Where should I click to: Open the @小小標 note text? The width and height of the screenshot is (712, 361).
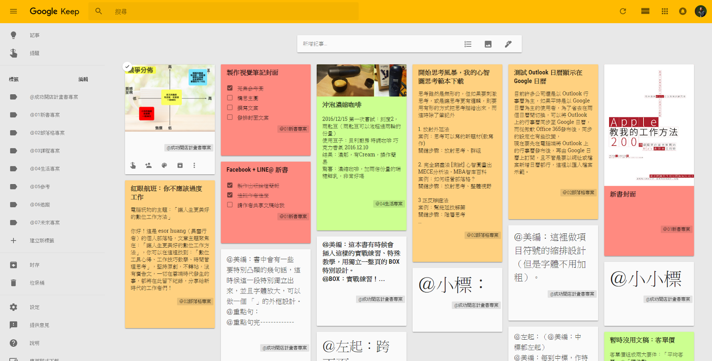tap(646, 279)
